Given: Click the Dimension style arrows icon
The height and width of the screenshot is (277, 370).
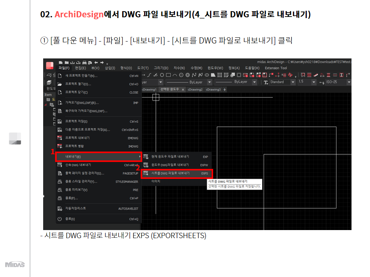Looking at the screenshot, I should click(321, 82).
